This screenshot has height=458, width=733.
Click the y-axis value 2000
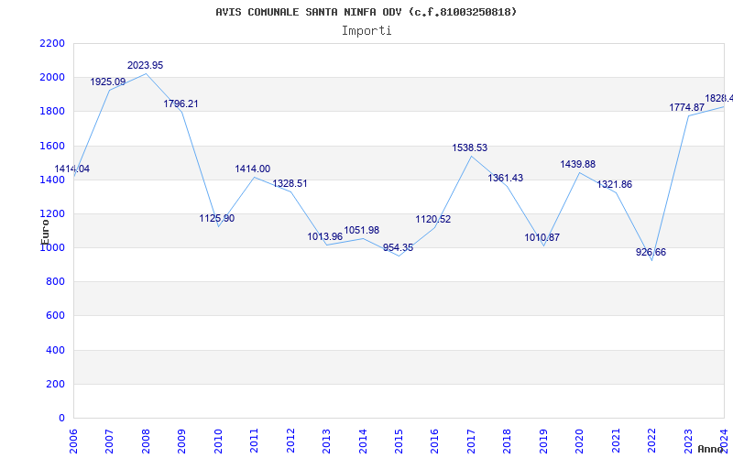52,77
